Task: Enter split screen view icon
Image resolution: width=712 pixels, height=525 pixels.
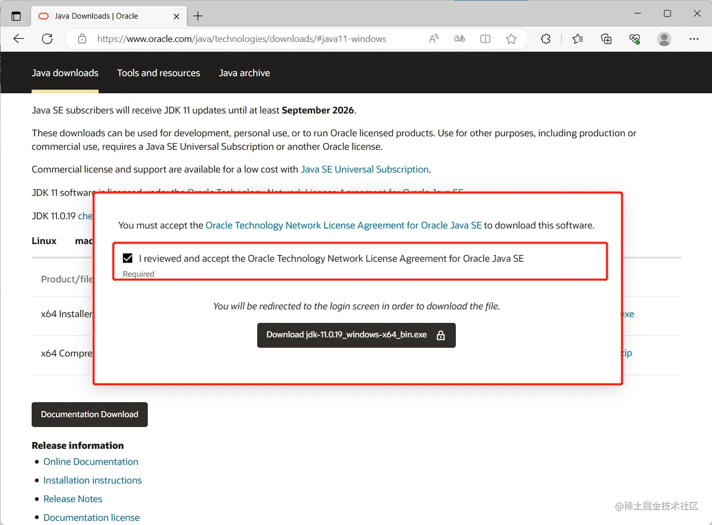Action: 485,39
